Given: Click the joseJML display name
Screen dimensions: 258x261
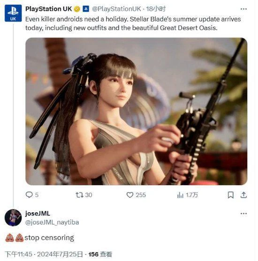Looking at the screenshot, I should (38, 214).
